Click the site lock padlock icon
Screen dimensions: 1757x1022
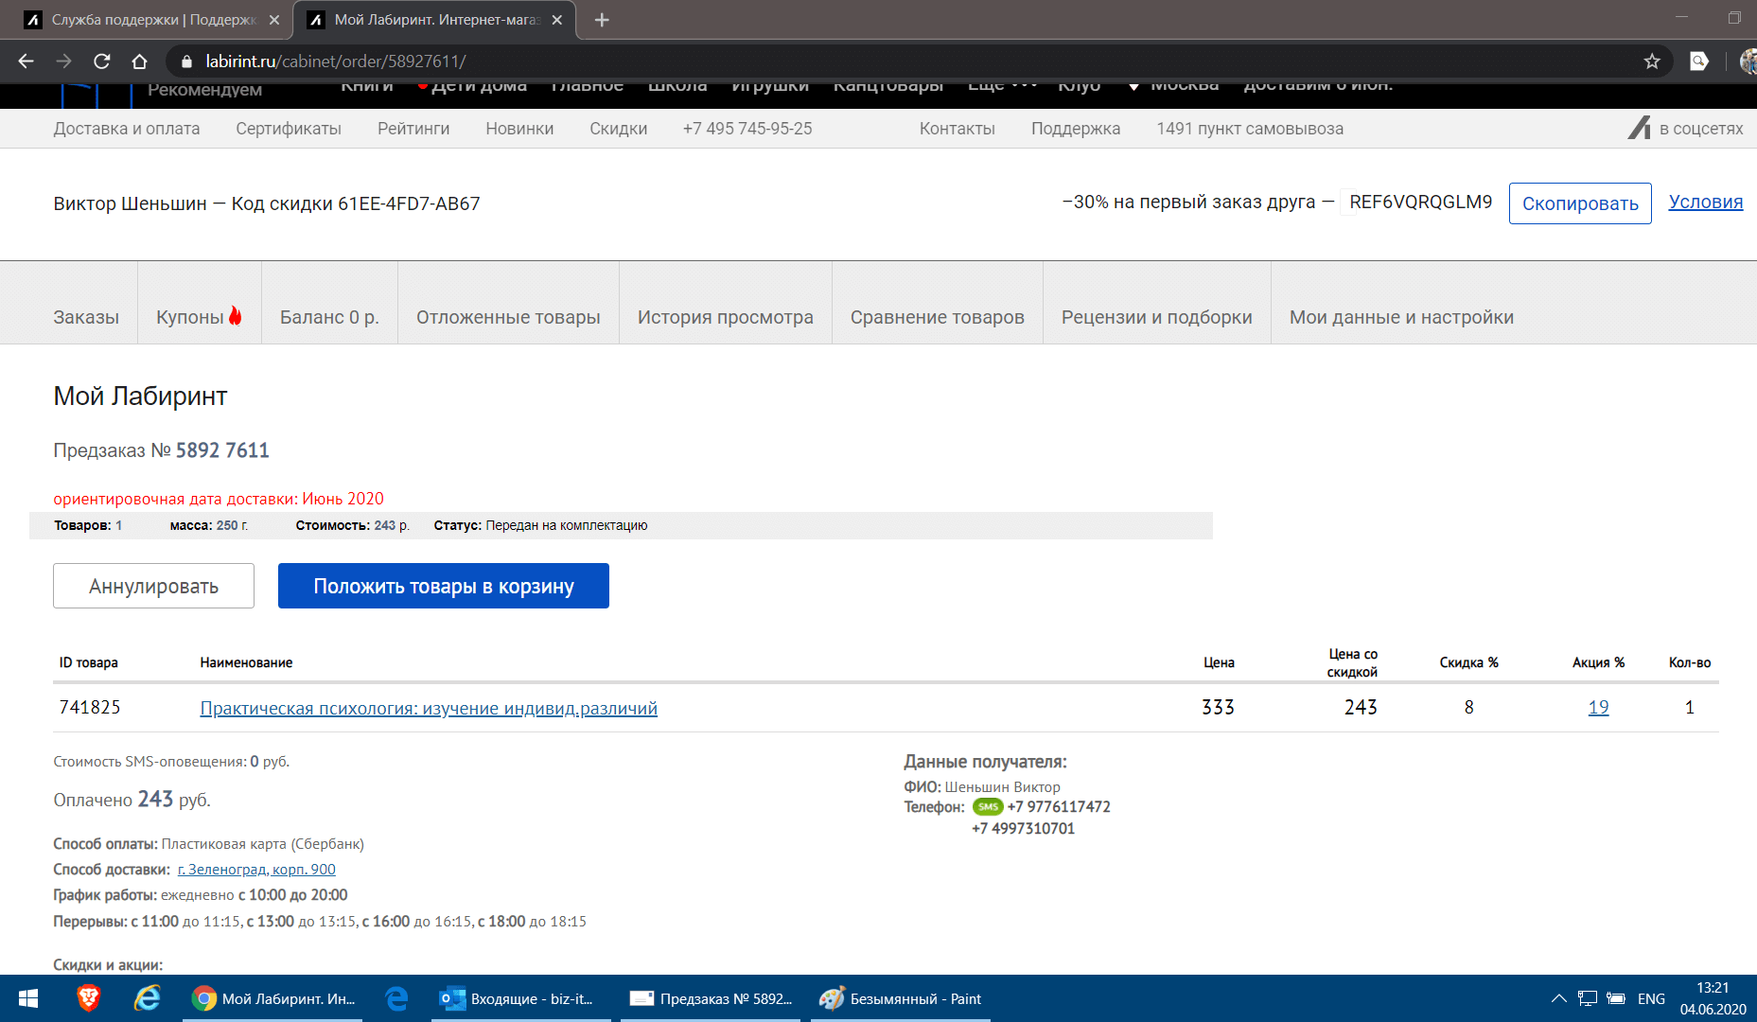click(186, 62)
